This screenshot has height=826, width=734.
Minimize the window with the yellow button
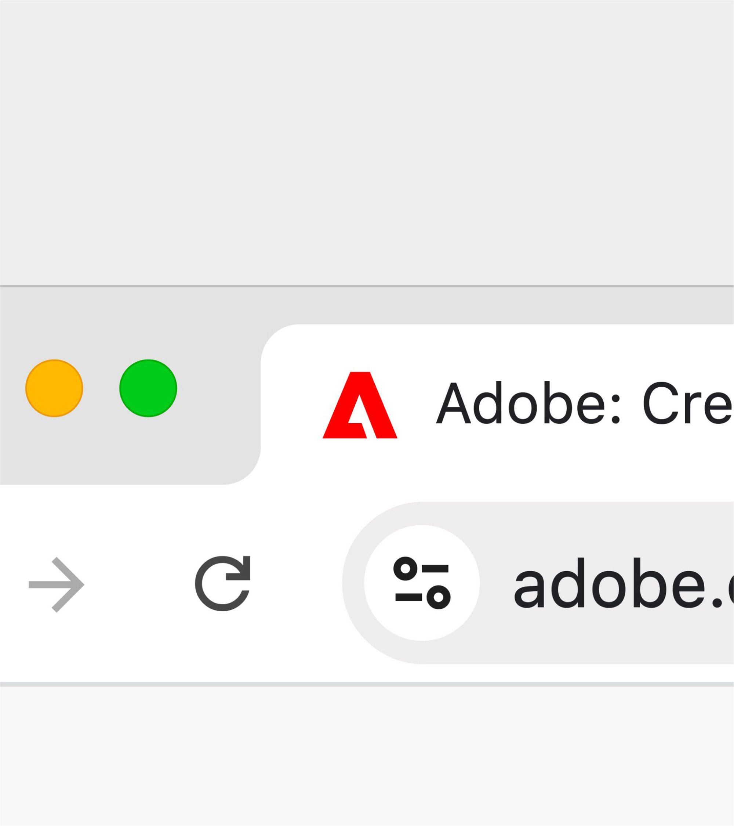54,388
